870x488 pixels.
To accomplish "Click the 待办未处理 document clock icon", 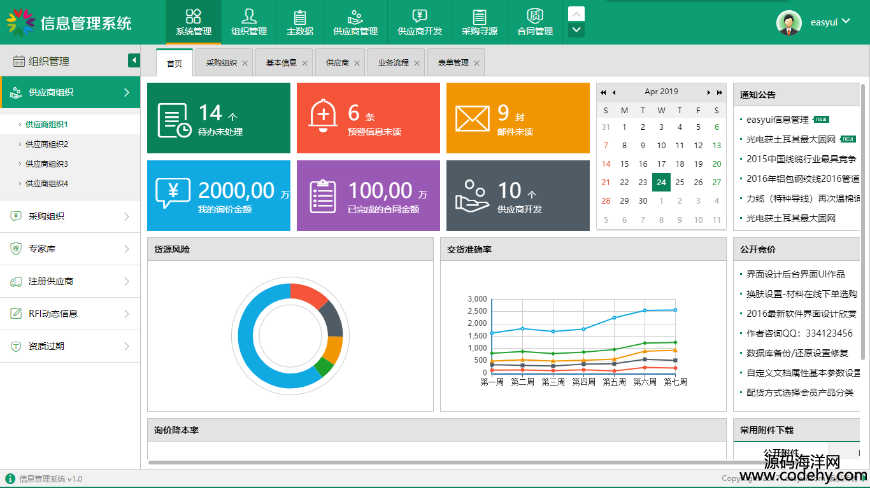I will (x=174, y=120).
